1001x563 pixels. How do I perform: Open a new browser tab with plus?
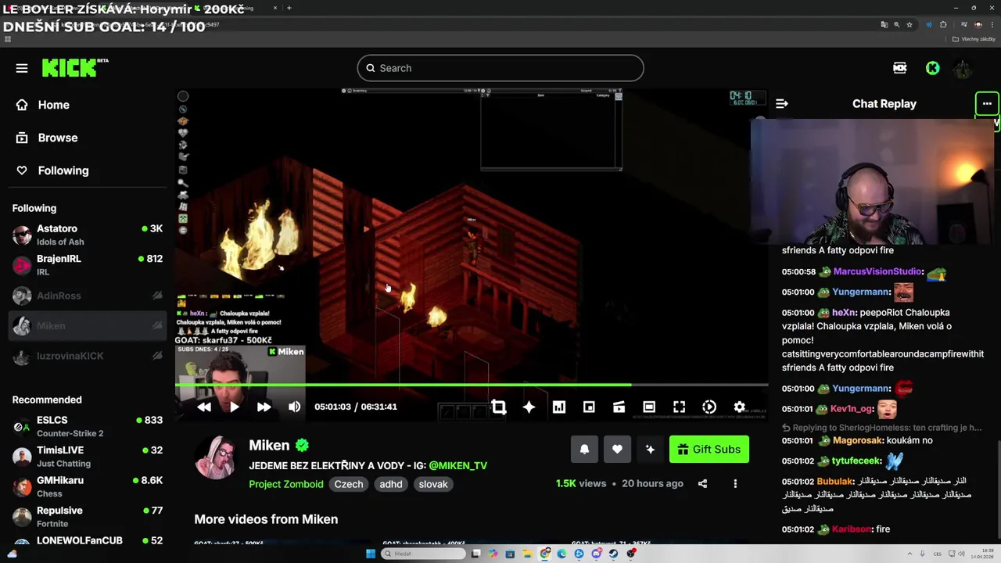click(x=289, y=8)
